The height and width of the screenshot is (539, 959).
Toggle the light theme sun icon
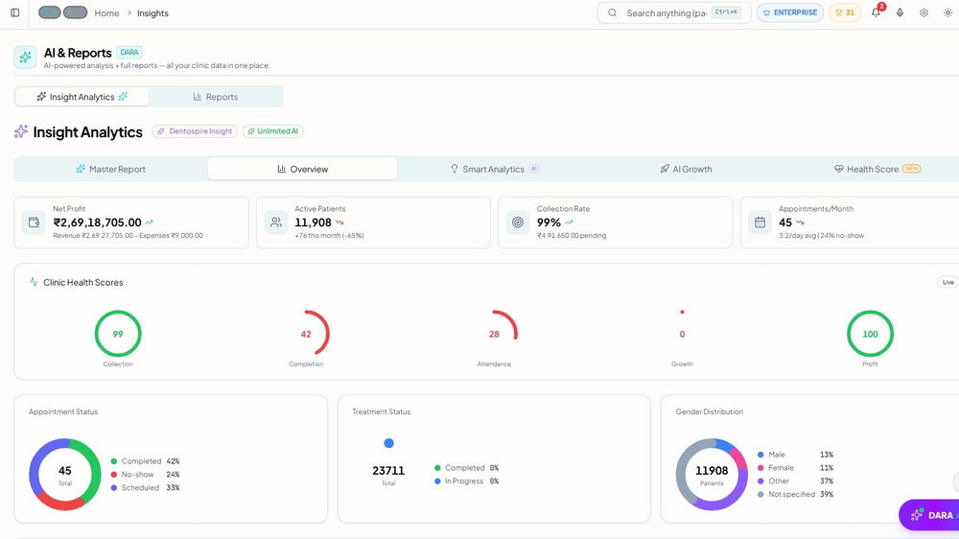coord(947,12)
